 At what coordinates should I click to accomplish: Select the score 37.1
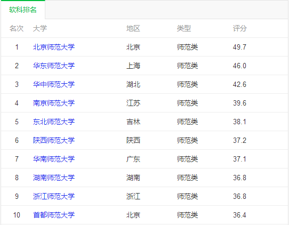[239, 159]
